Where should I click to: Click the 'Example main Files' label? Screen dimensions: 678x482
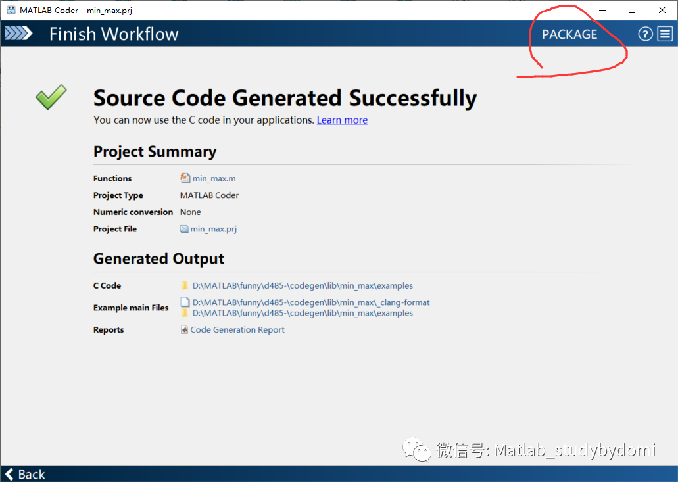point(131,307)
